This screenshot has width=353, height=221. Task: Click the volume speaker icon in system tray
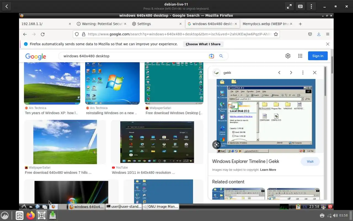(x=335, y=215)
